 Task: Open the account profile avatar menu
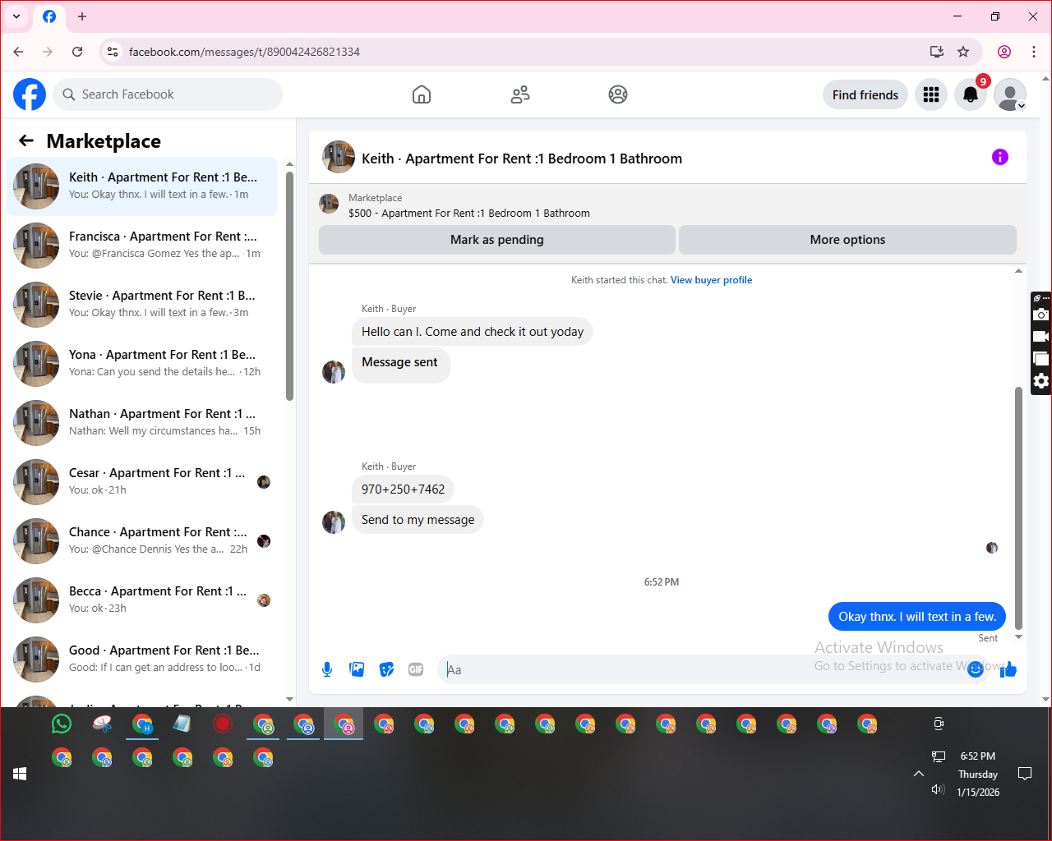coord(1010,94)
